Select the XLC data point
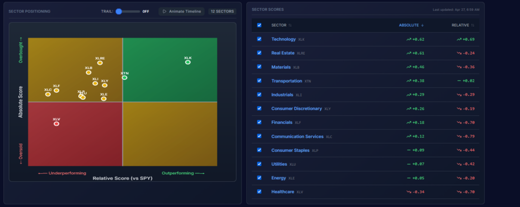The height and width of the screenshot is (207, 520). click(x=48, y=94)
